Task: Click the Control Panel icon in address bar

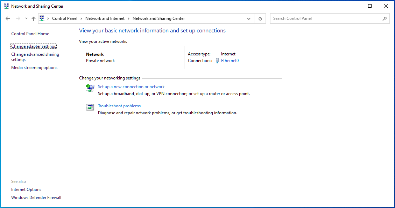Action: pyautogui.click(x=42, y=18)
